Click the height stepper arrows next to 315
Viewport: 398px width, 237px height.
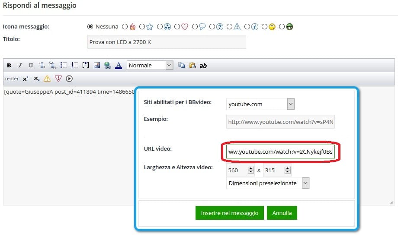[x=288, y=170]
